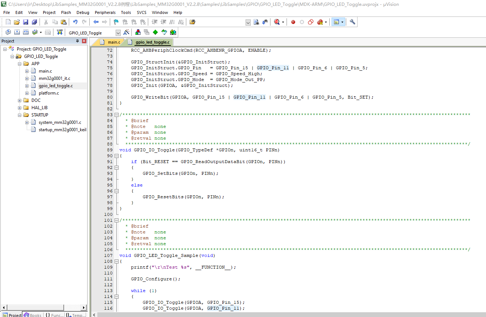Build the target with the Build icon
Screen dimensions: 486x317
[17, 32]
